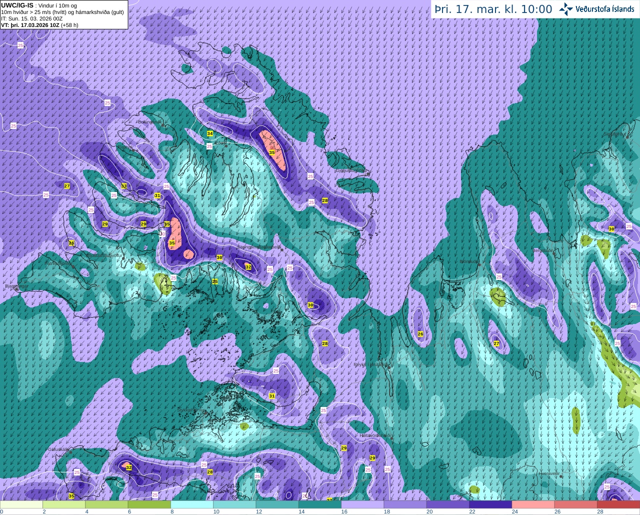Click the hámarkshviða (gult) legend description line

click(x=62, y=12)
